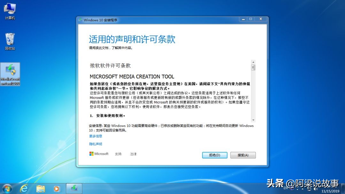Viewport: 345px width, 194px height.
Task: Open Windows Explorer from the taskbar
Action: [x=40, y=189]
